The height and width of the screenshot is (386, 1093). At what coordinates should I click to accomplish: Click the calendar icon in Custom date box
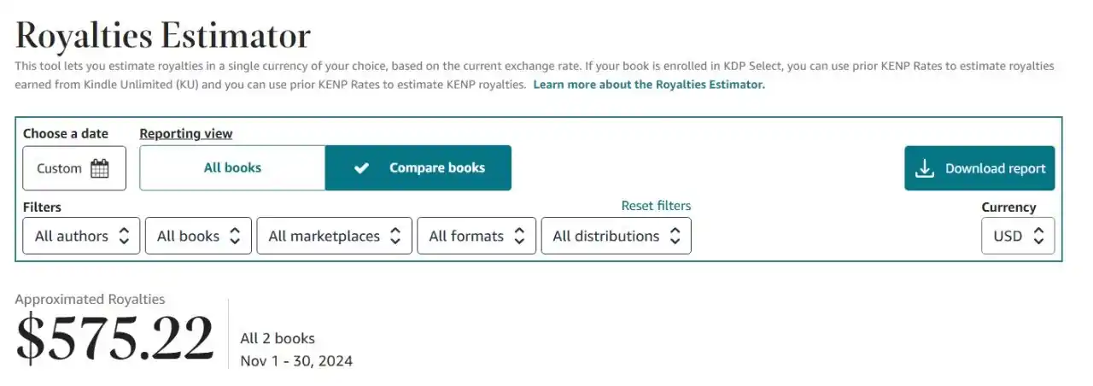[100, 168]
